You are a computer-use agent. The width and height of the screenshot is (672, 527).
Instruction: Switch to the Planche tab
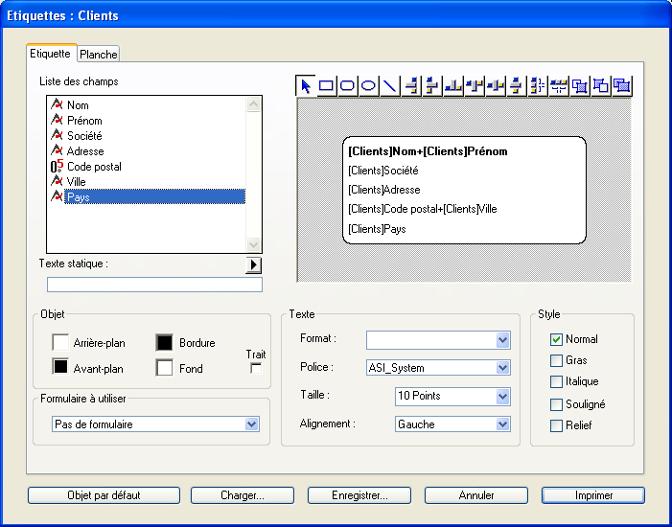(x=98, y=55)
